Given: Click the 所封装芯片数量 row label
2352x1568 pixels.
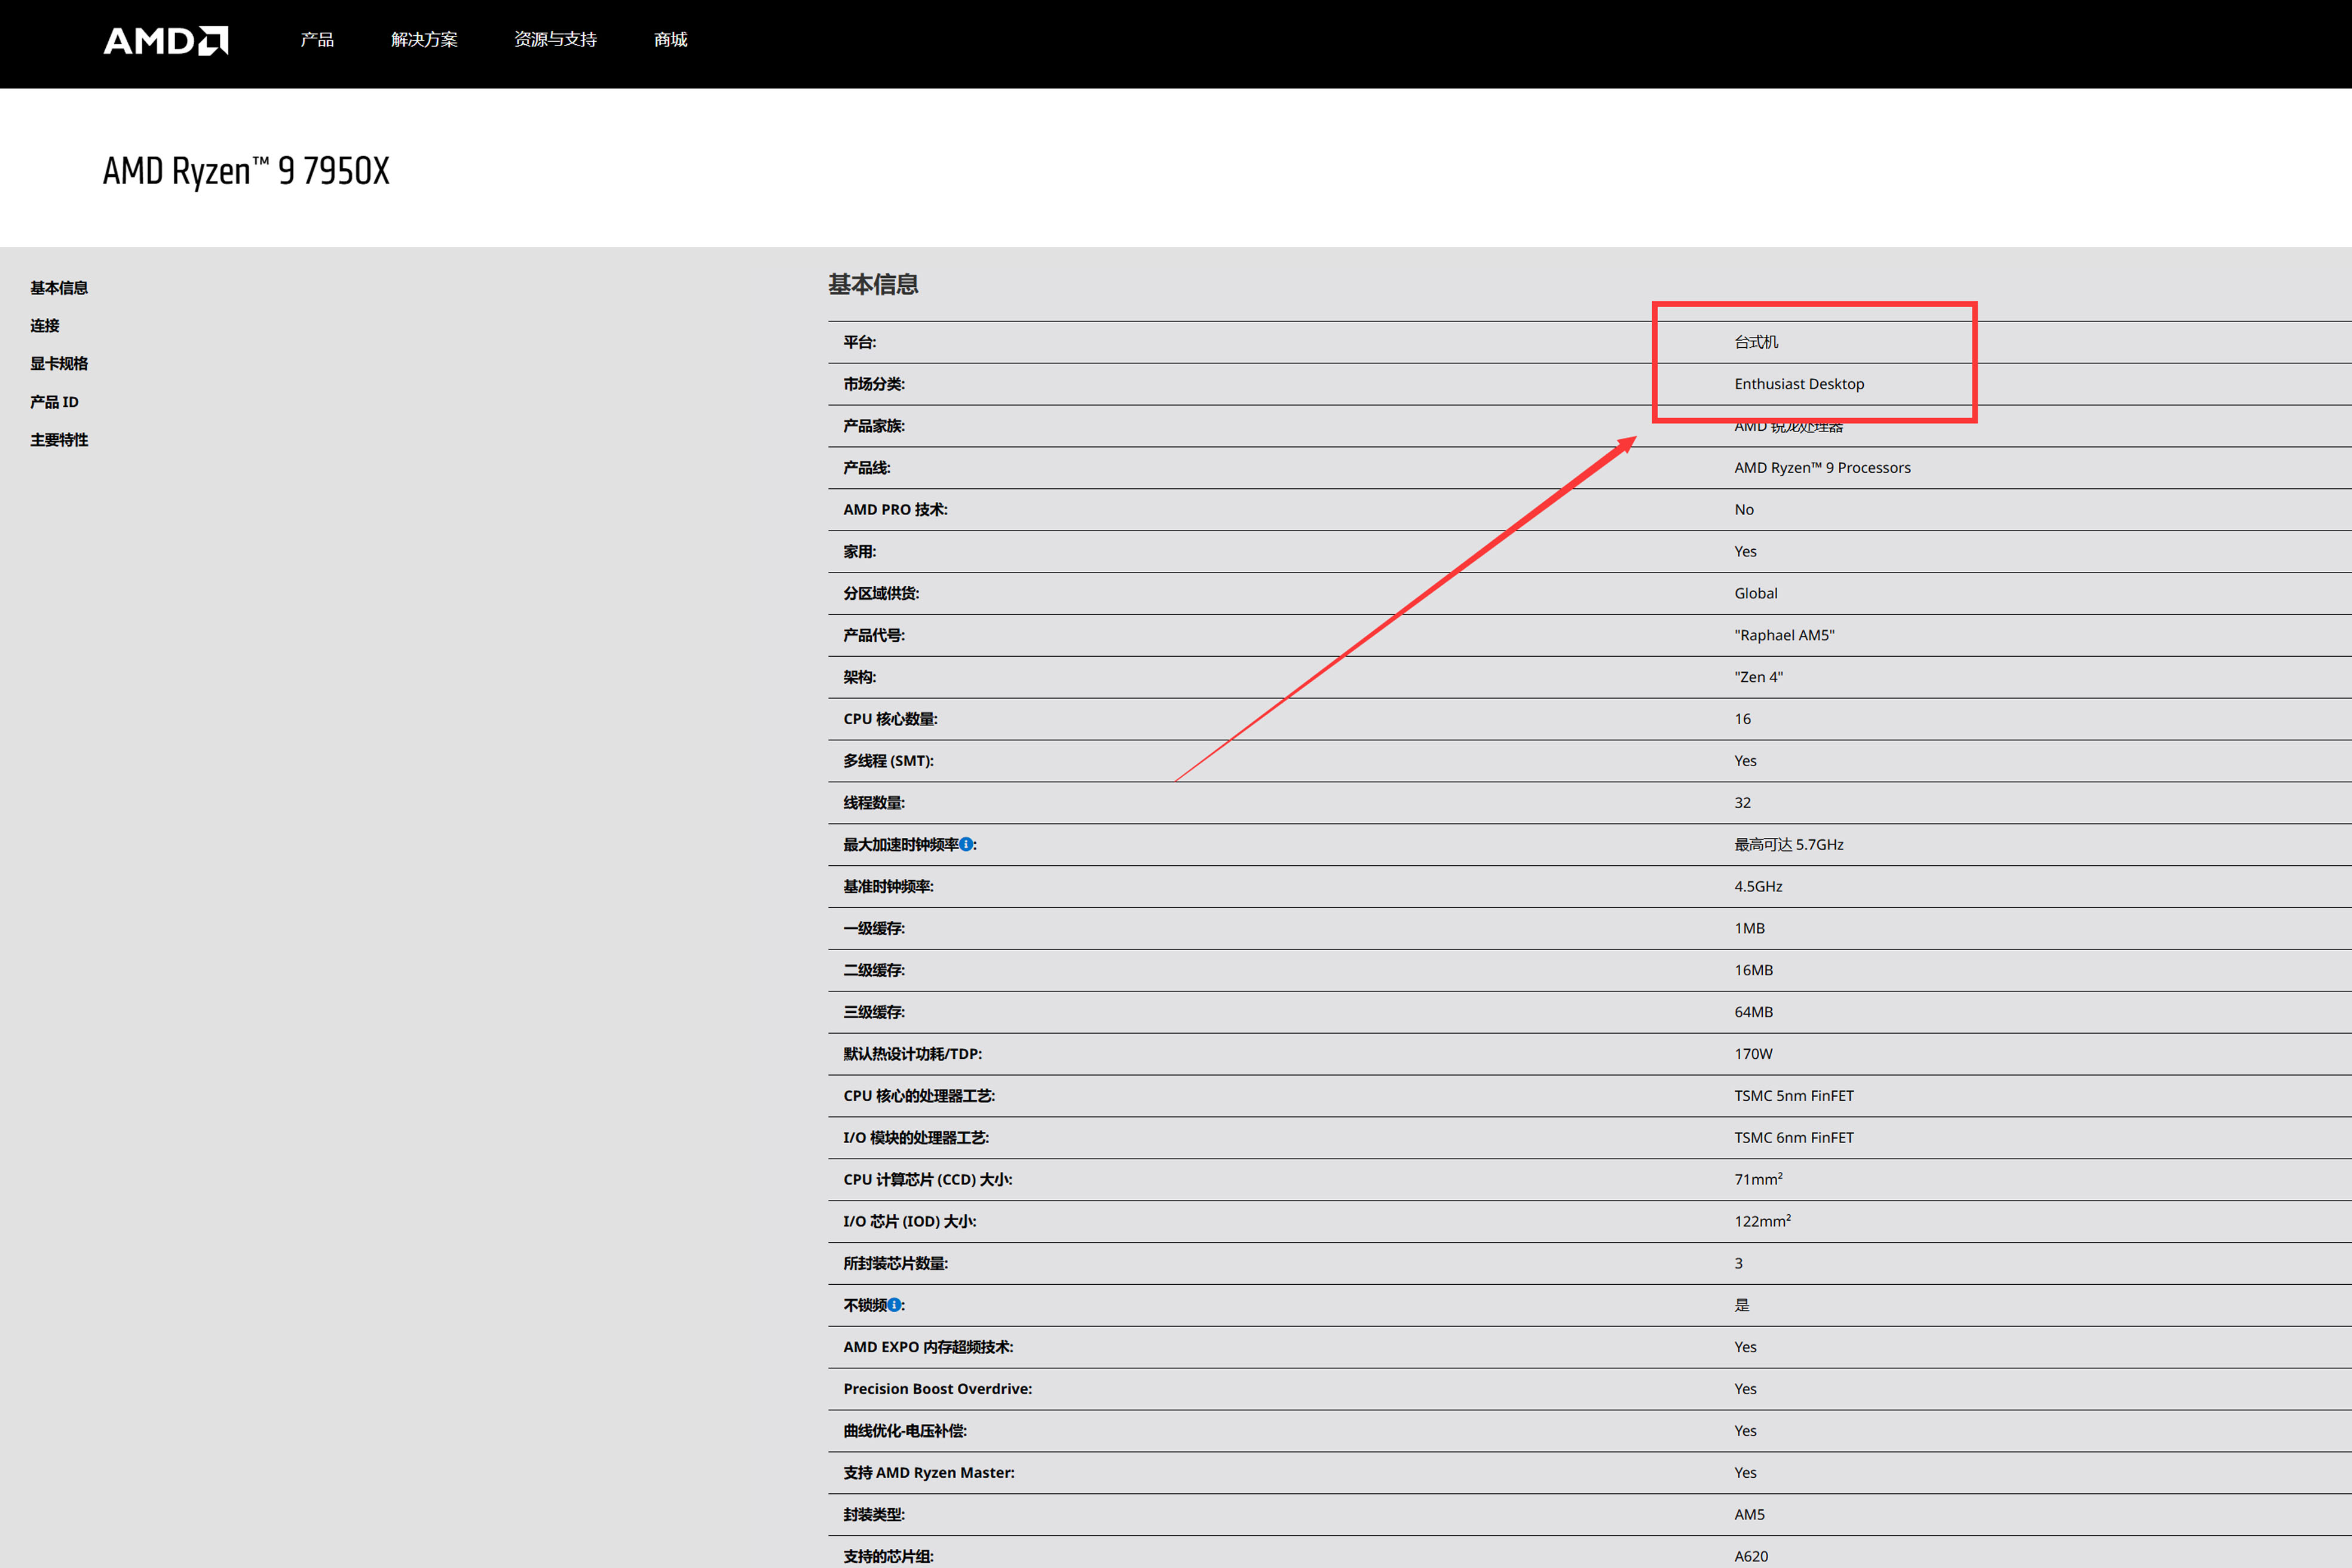Looking at the screenshot, I should click(895, 1264).
